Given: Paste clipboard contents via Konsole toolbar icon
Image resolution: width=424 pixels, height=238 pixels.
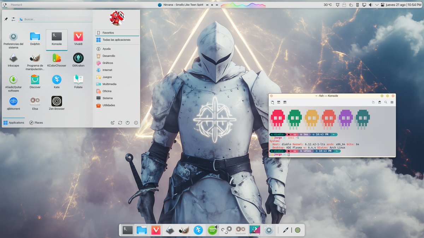Looking at the screenshot, I should [379, 102].
